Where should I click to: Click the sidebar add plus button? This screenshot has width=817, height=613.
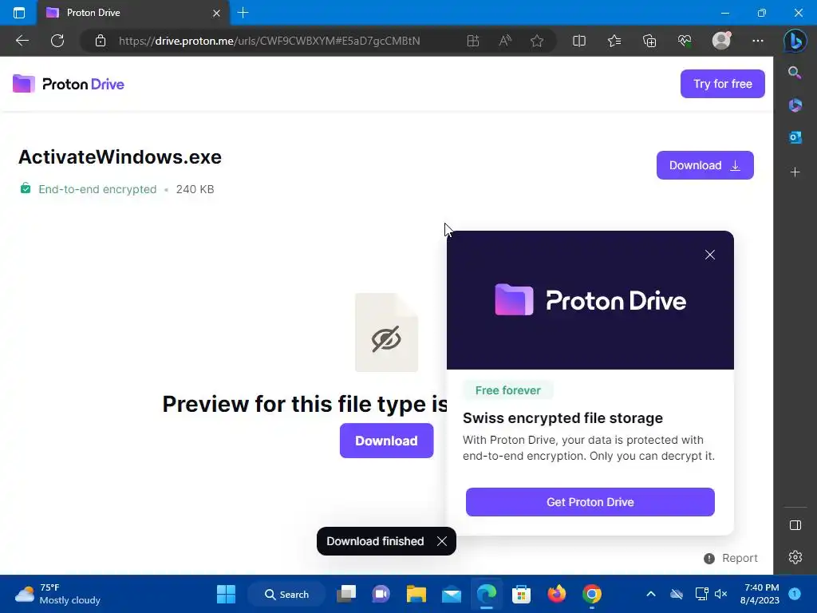795,172
